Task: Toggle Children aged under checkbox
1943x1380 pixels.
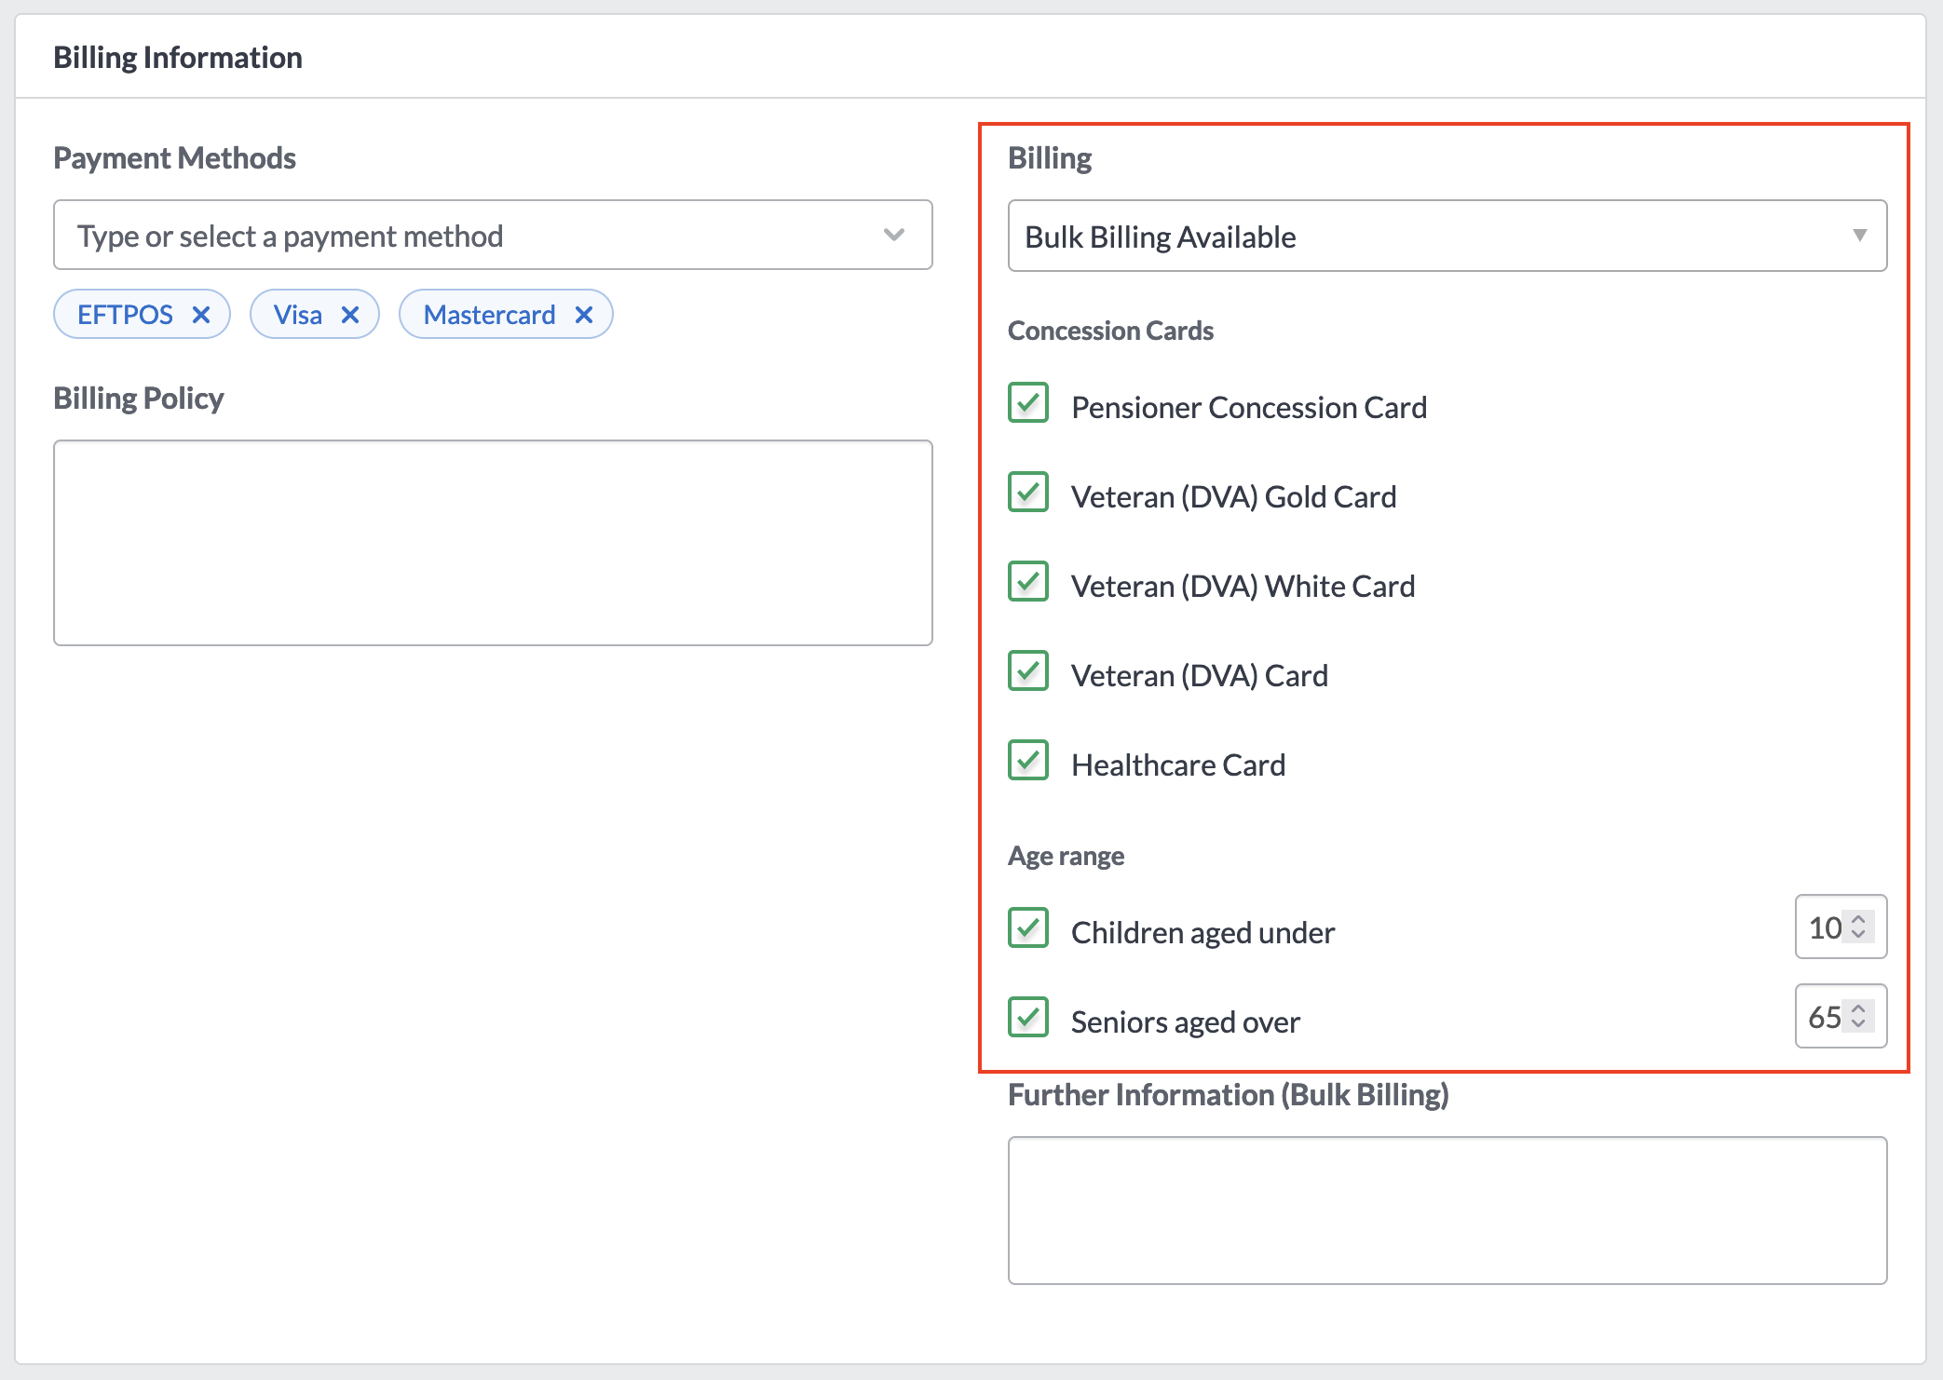Action: [x=1028, y=928]
